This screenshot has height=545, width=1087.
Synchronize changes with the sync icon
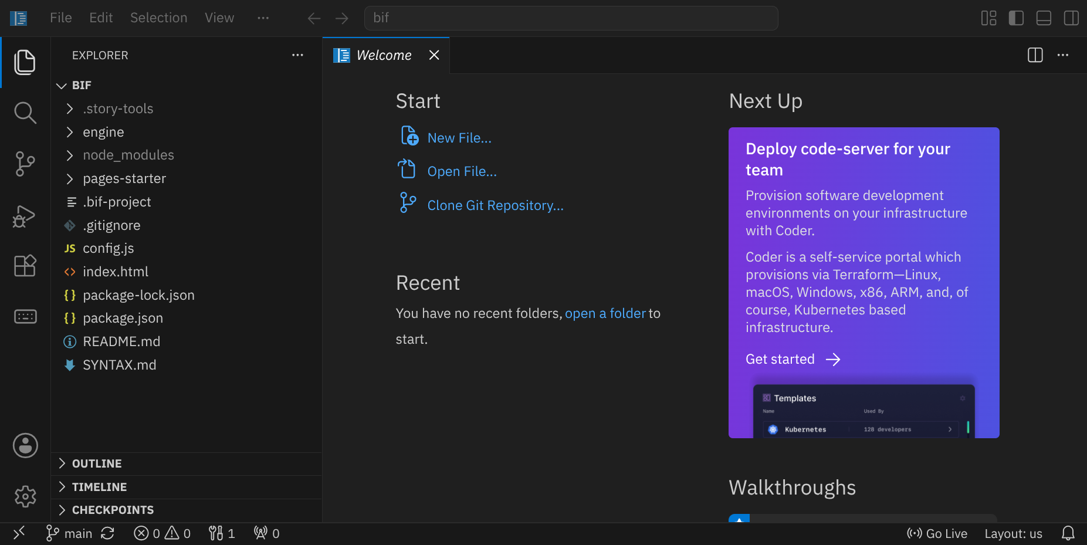click(x=107, y=533)
